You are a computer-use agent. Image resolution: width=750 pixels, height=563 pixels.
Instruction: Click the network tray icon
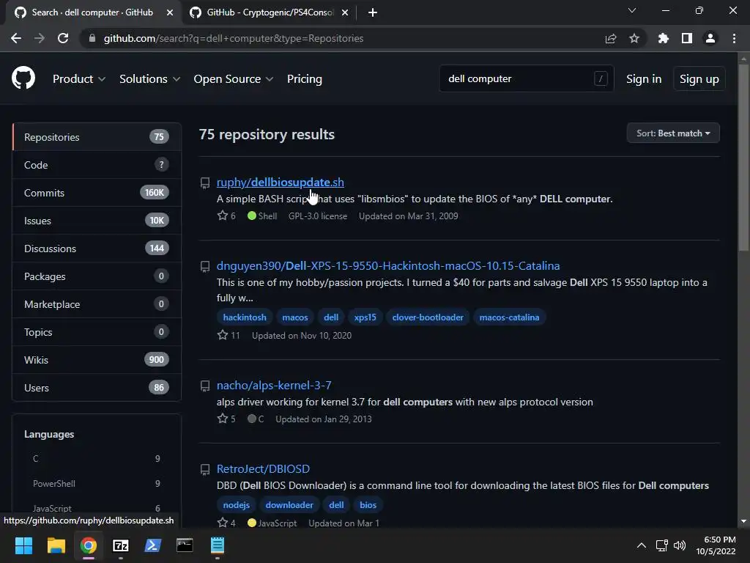point(661,545)
